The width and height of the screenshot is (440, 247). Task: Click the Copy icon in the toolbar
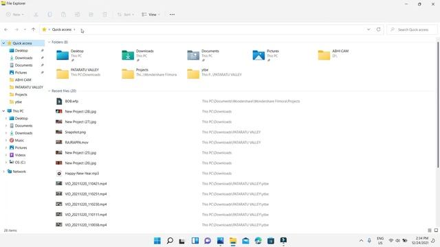tap(49, 14)
